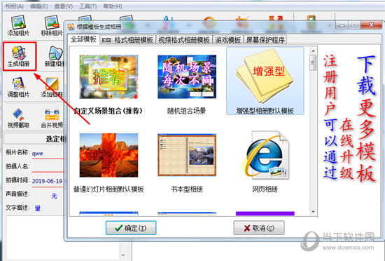The height and width of the screenshot is (261, 385).
Task: Click the 新建相册 icon in main window
Action: point(55,56)
